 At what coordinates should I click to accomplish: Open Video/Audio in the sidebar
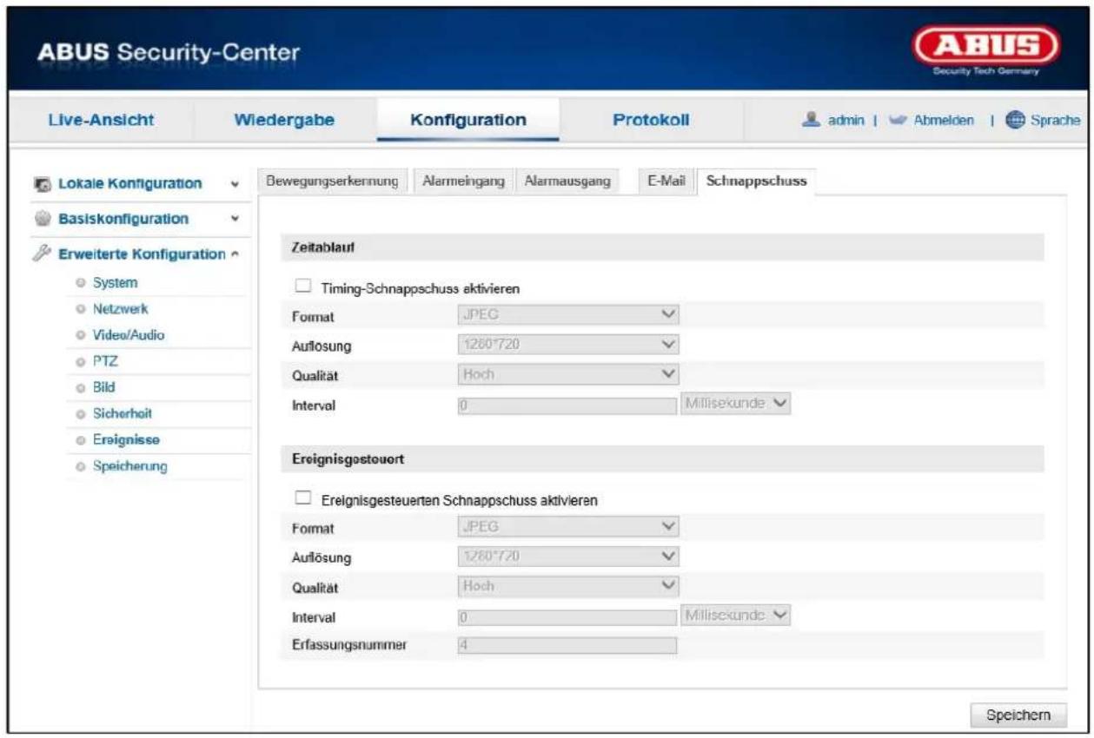click(x=129, y=335)
